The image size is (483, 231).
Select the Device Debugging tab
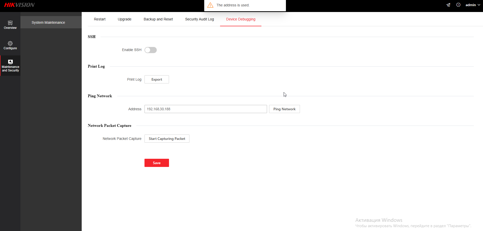[x=240, y=19]
